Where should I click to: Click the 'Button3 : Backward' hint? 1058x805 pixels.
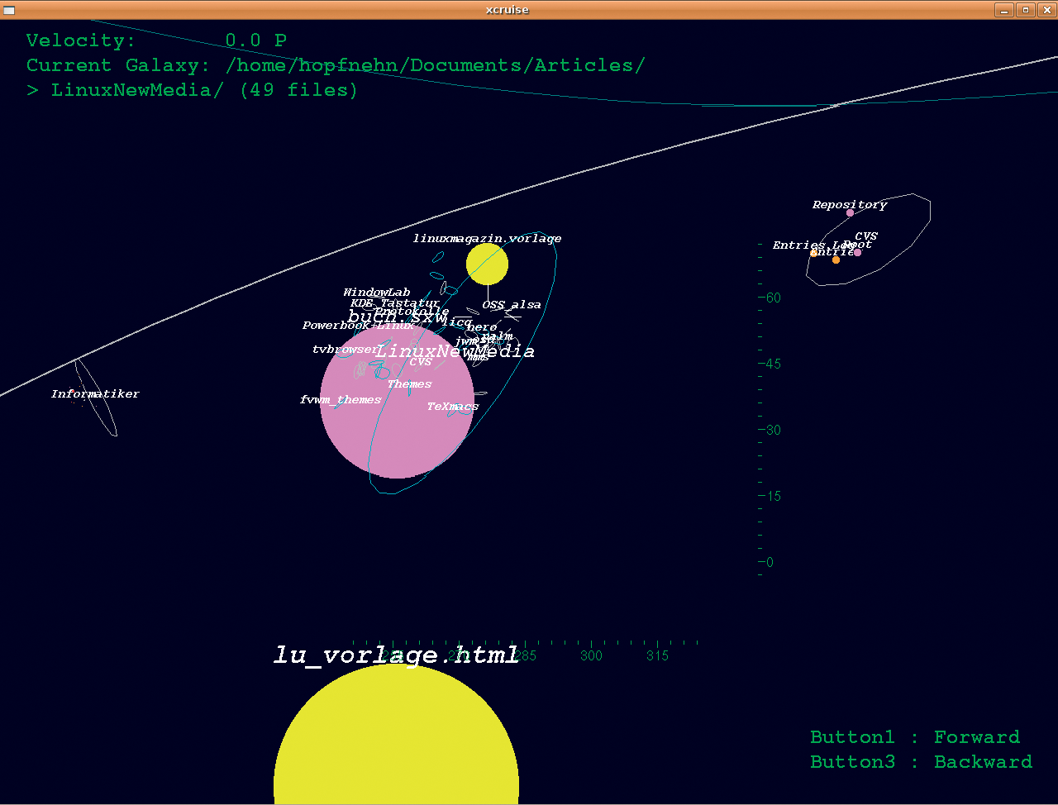[921, 762]
